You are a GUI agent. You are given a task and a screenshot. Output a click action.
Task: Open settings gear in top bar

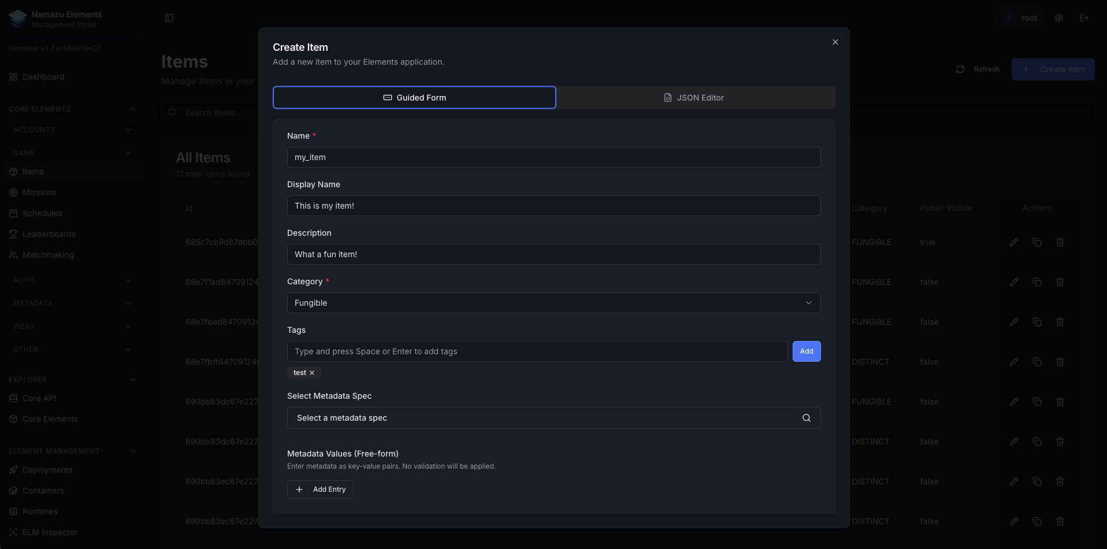pos(1058,18)
